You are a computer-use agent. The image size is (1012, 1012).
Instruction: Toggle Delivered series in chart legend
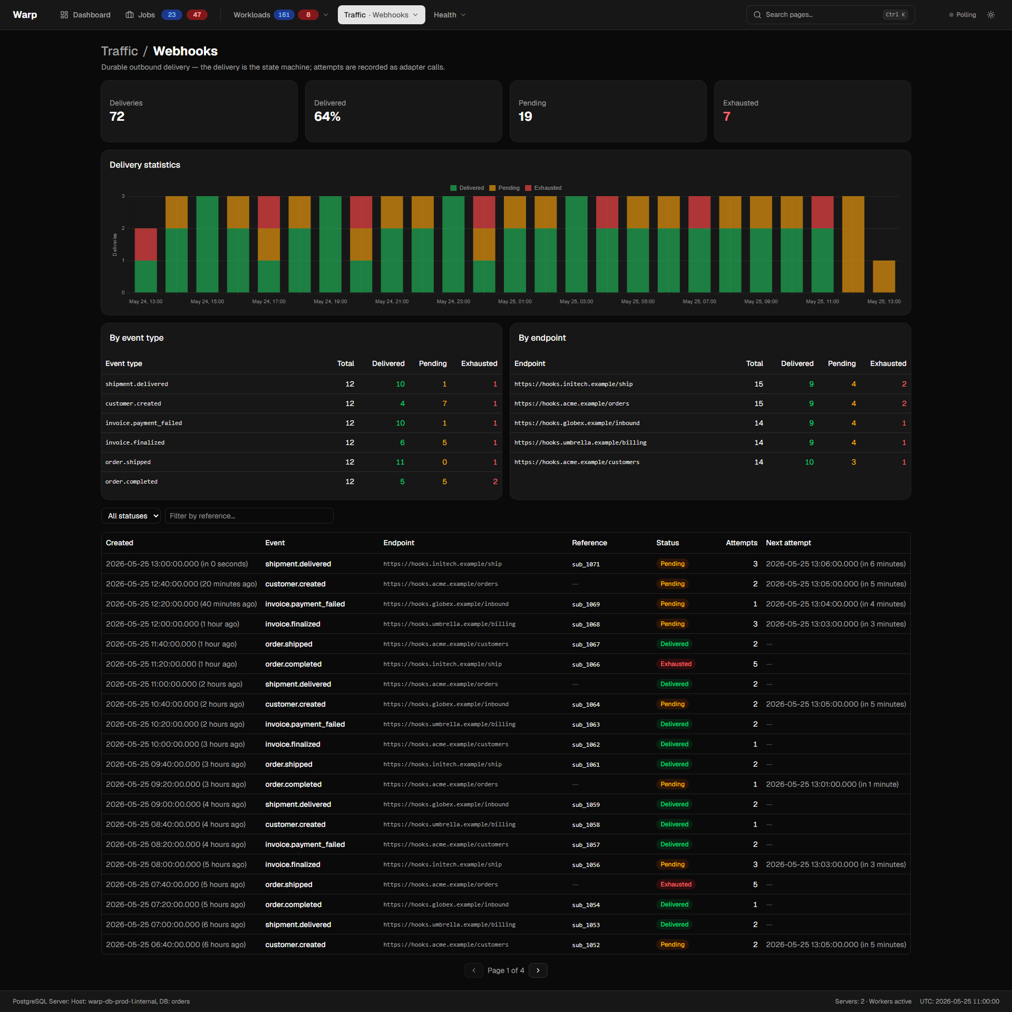[467, 188]
